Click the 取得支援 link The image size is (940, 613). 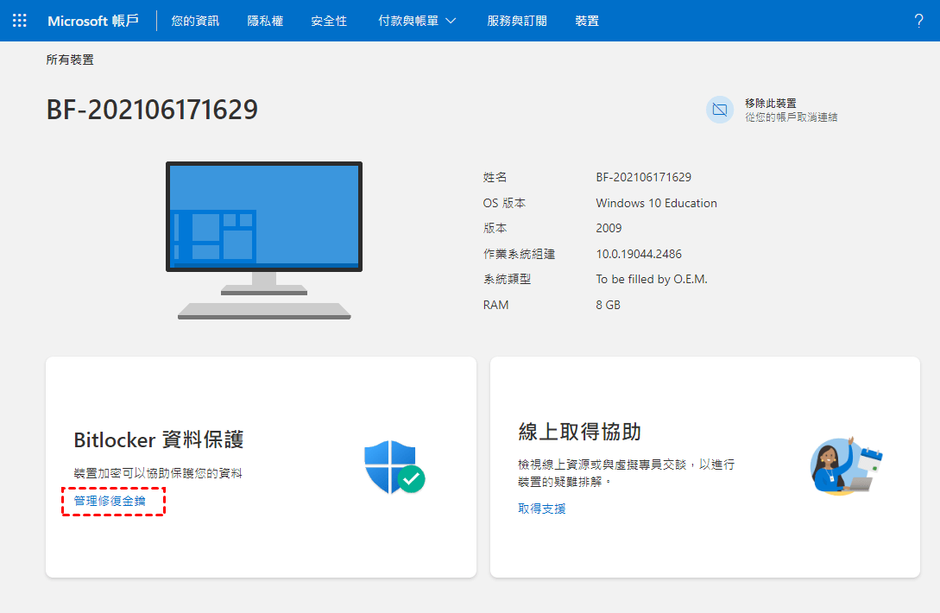tap(542, 509)
